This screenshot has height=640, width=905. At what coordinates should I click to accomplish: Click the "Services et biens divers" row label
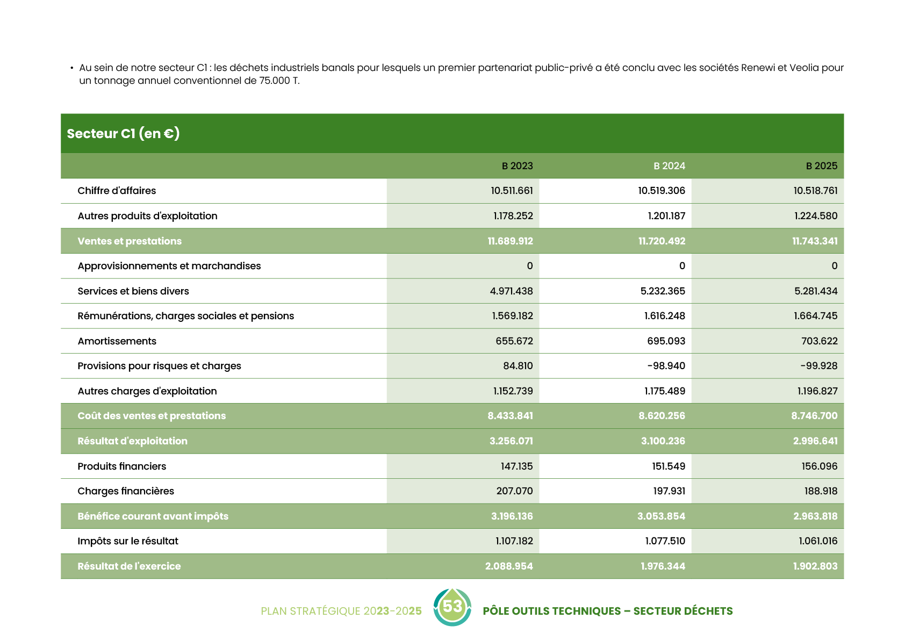[133, 291]
